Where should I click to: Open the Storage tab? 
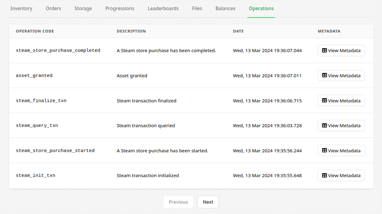click(83, 9)
